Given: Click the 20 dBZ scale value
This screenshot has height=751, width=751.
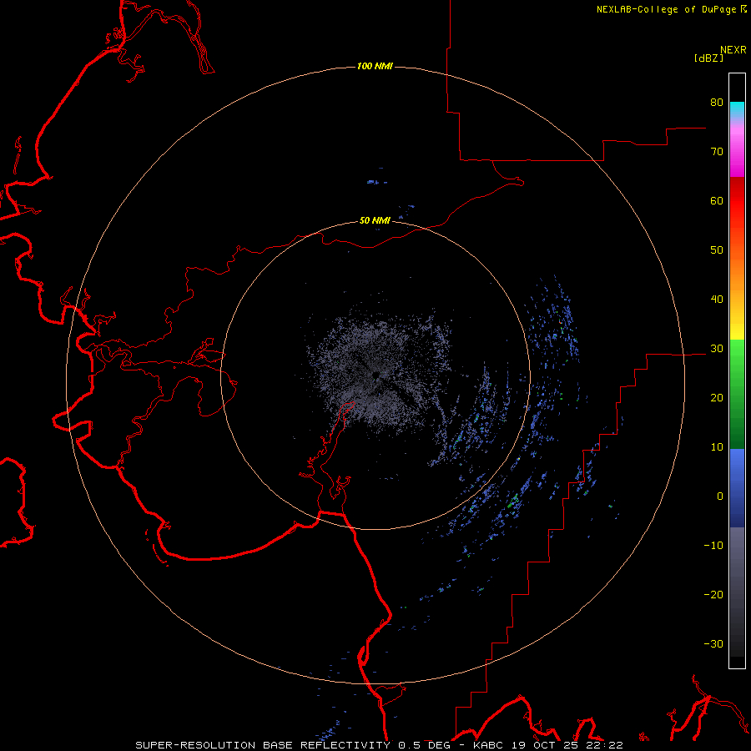Looking at the screenshot, I should 717,398.
